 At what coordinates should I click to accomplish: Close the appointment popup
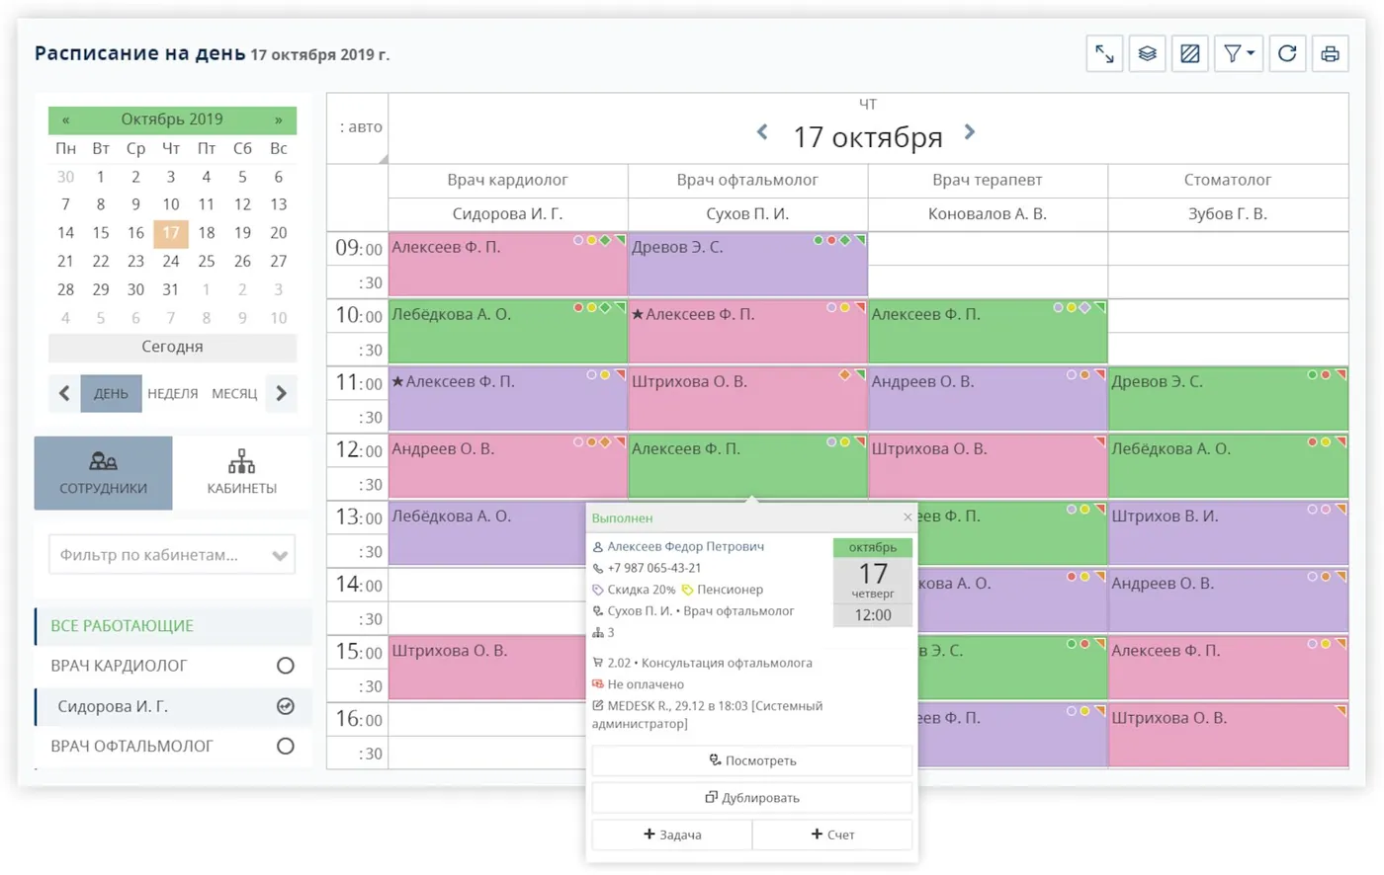coord(908,517)
